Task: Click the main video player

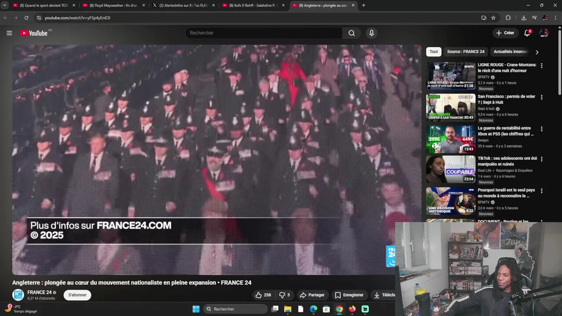Action: tap(216, 160)
